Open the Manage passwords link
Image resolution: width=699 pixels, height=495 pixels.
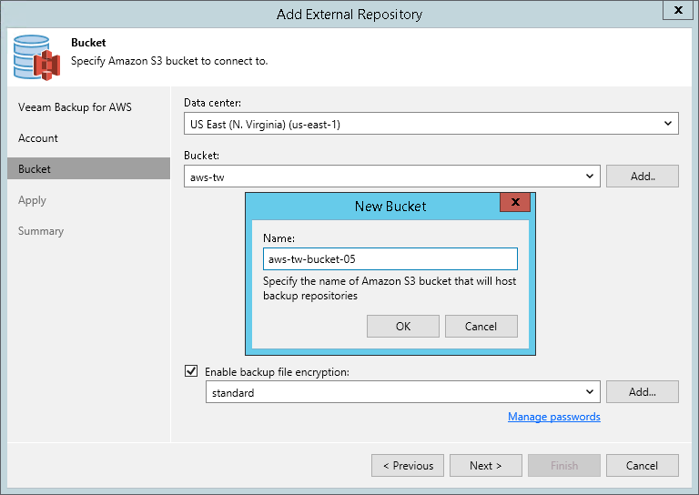pyautogui.click(x=554, y=417)
